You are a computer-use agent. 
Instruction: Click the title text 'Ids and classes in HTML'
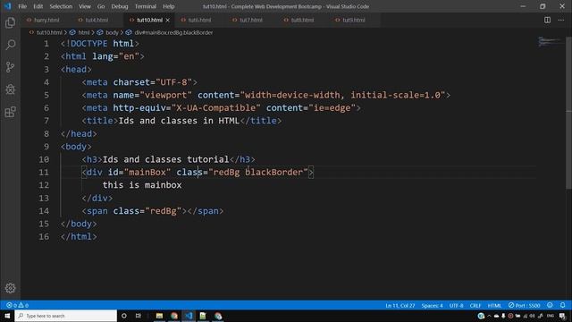tap(179, 121)
